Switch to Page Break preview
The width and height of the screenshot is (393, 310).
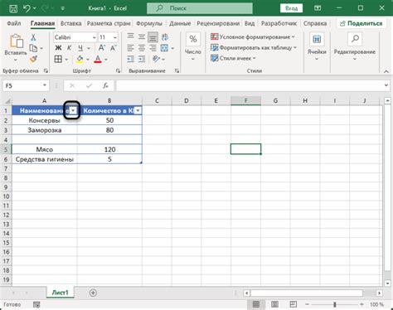pos(294,304)
